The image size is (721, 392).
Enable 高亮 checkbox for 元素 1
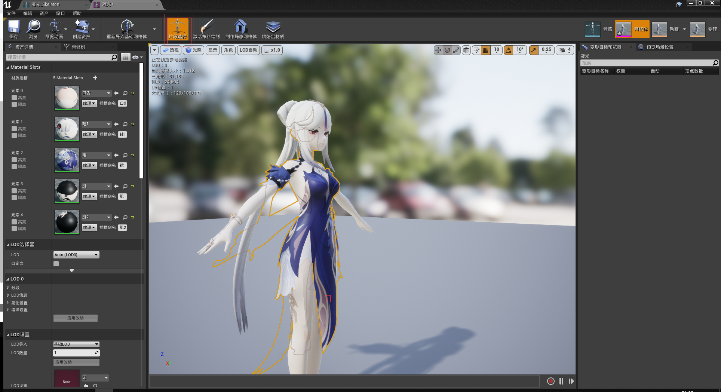coord(14,129)
